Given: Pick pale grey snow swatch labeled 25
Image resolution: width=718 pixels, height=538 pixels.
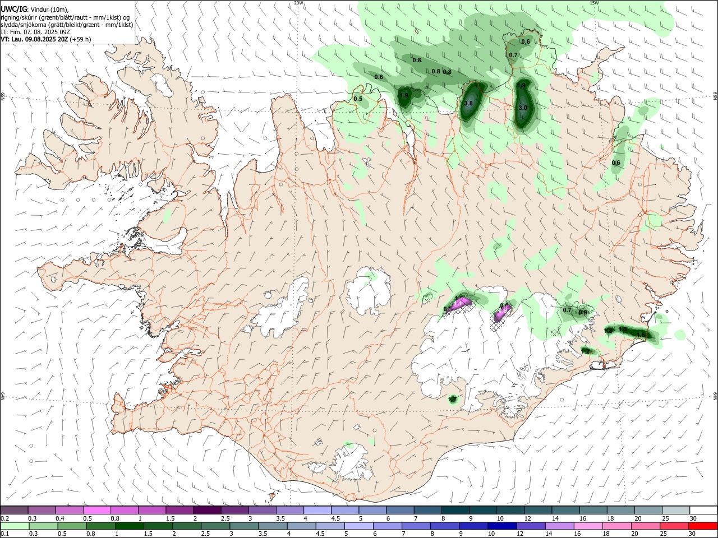Looking at the screenshot, I should 676,511.
